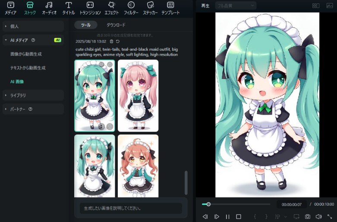Image resolution: width=337 pixels, height=222 pixels.
Task: Select 画像から動画生成 in the sidebar
Action: pos(26,54)
